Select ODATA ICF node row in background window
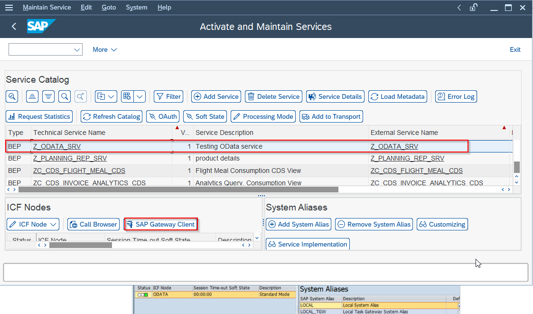This screenshot has width=533, height=314. [216, 295]
